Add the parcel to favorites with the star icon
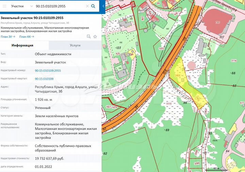 tap(95, 37)
